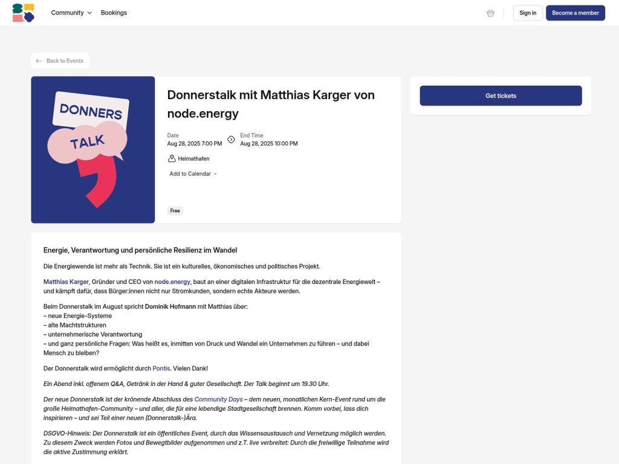Screen dimensions: 619x464
Task: Click the location pin icon next to Heimathafen
Action: (x=170, y=158)
